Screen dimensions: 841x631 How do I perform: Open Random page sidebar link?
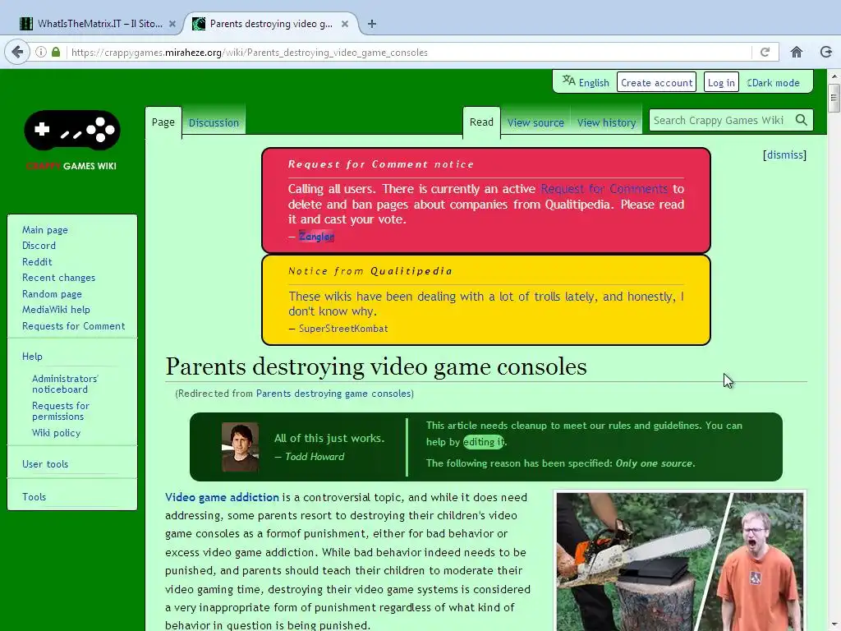coord(52,294)
